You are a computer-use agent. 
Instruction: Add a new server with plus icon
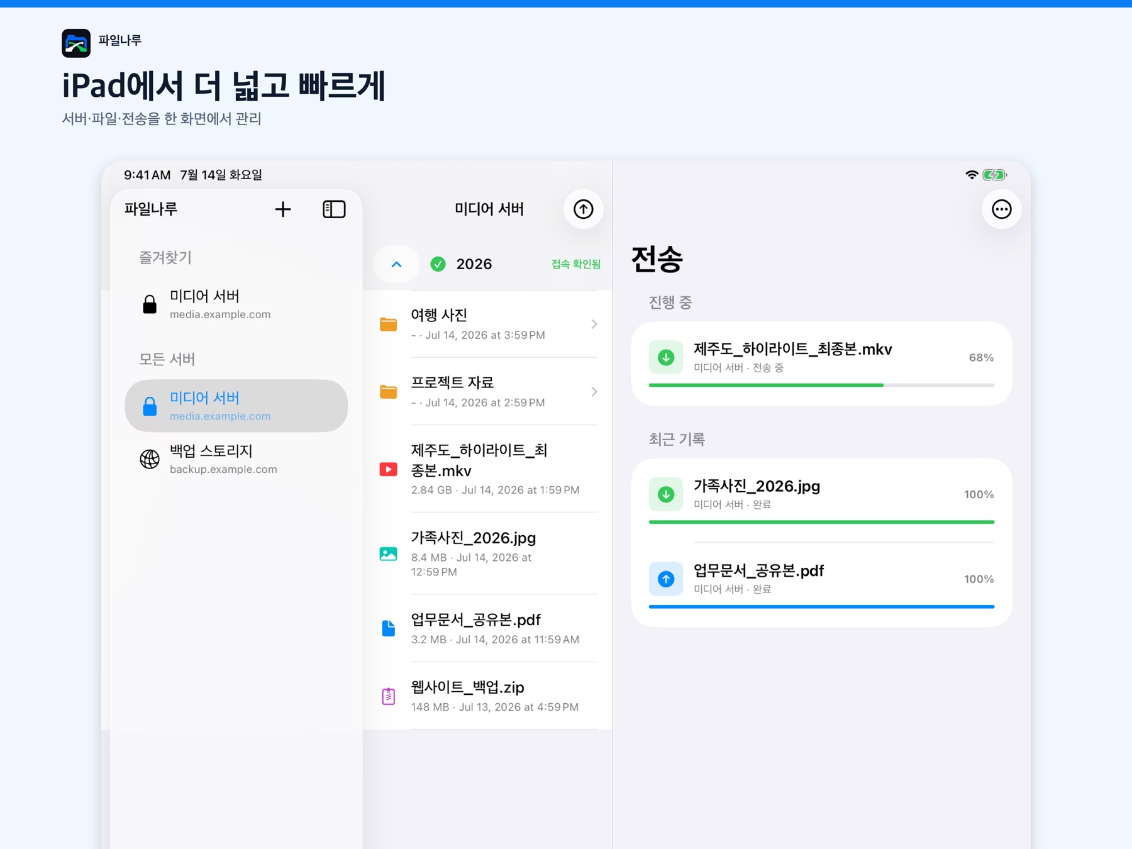pos(283,209)
